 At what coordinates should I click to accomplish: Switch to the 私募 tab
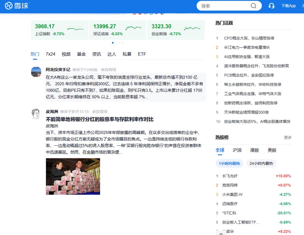pyautogui.click(x=127, y=54)
